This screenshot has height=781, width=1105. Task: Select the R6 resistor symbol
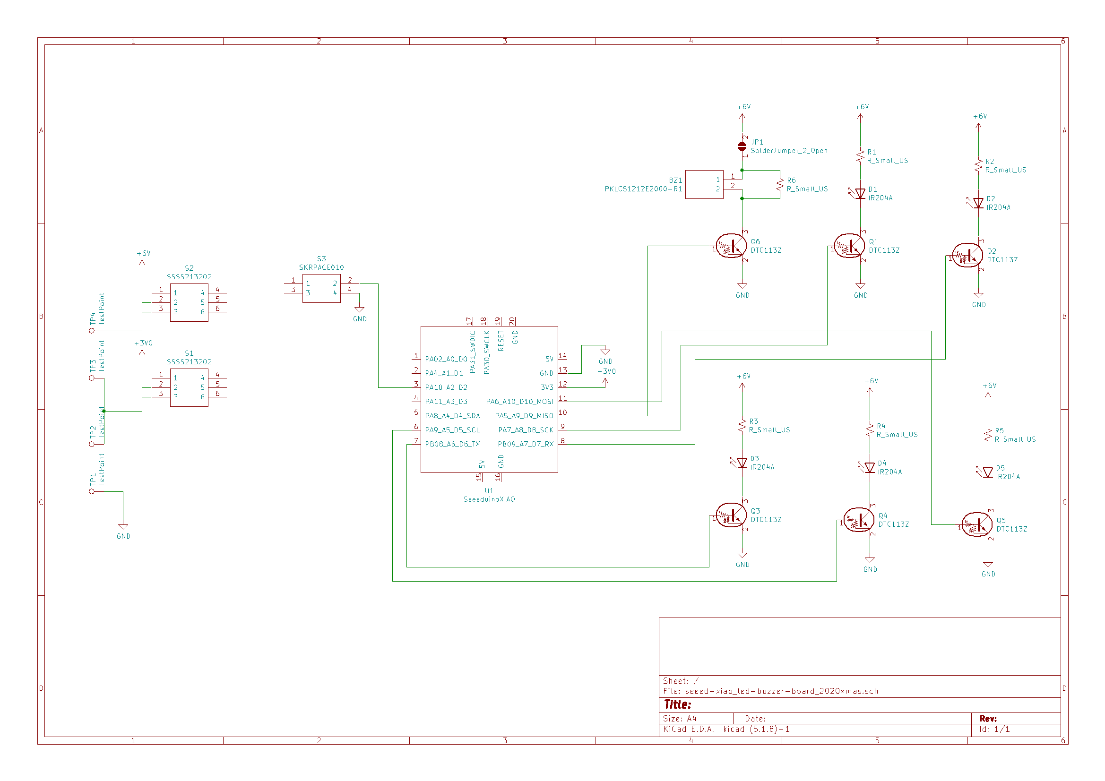tap(780, 184)
